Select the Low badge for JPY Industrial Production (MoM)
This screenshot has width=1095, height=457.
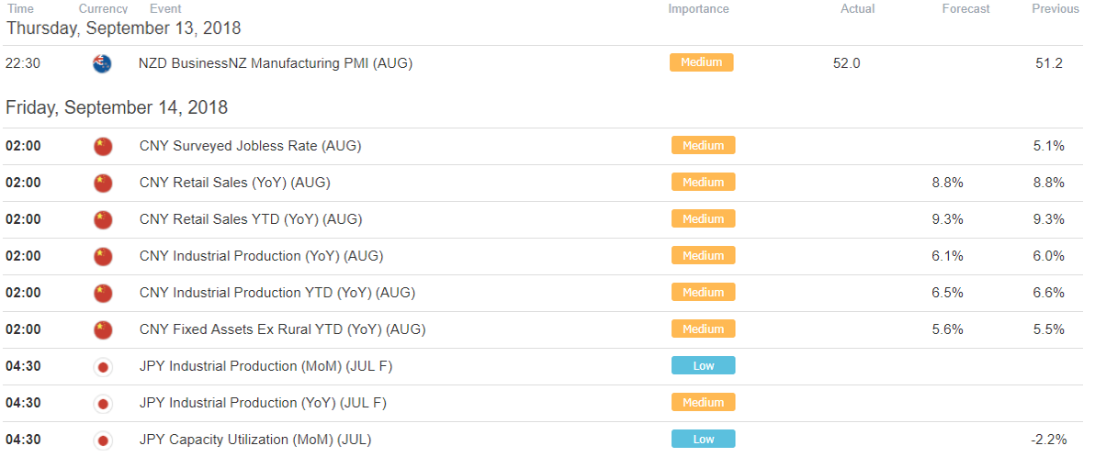click(704, 365)
